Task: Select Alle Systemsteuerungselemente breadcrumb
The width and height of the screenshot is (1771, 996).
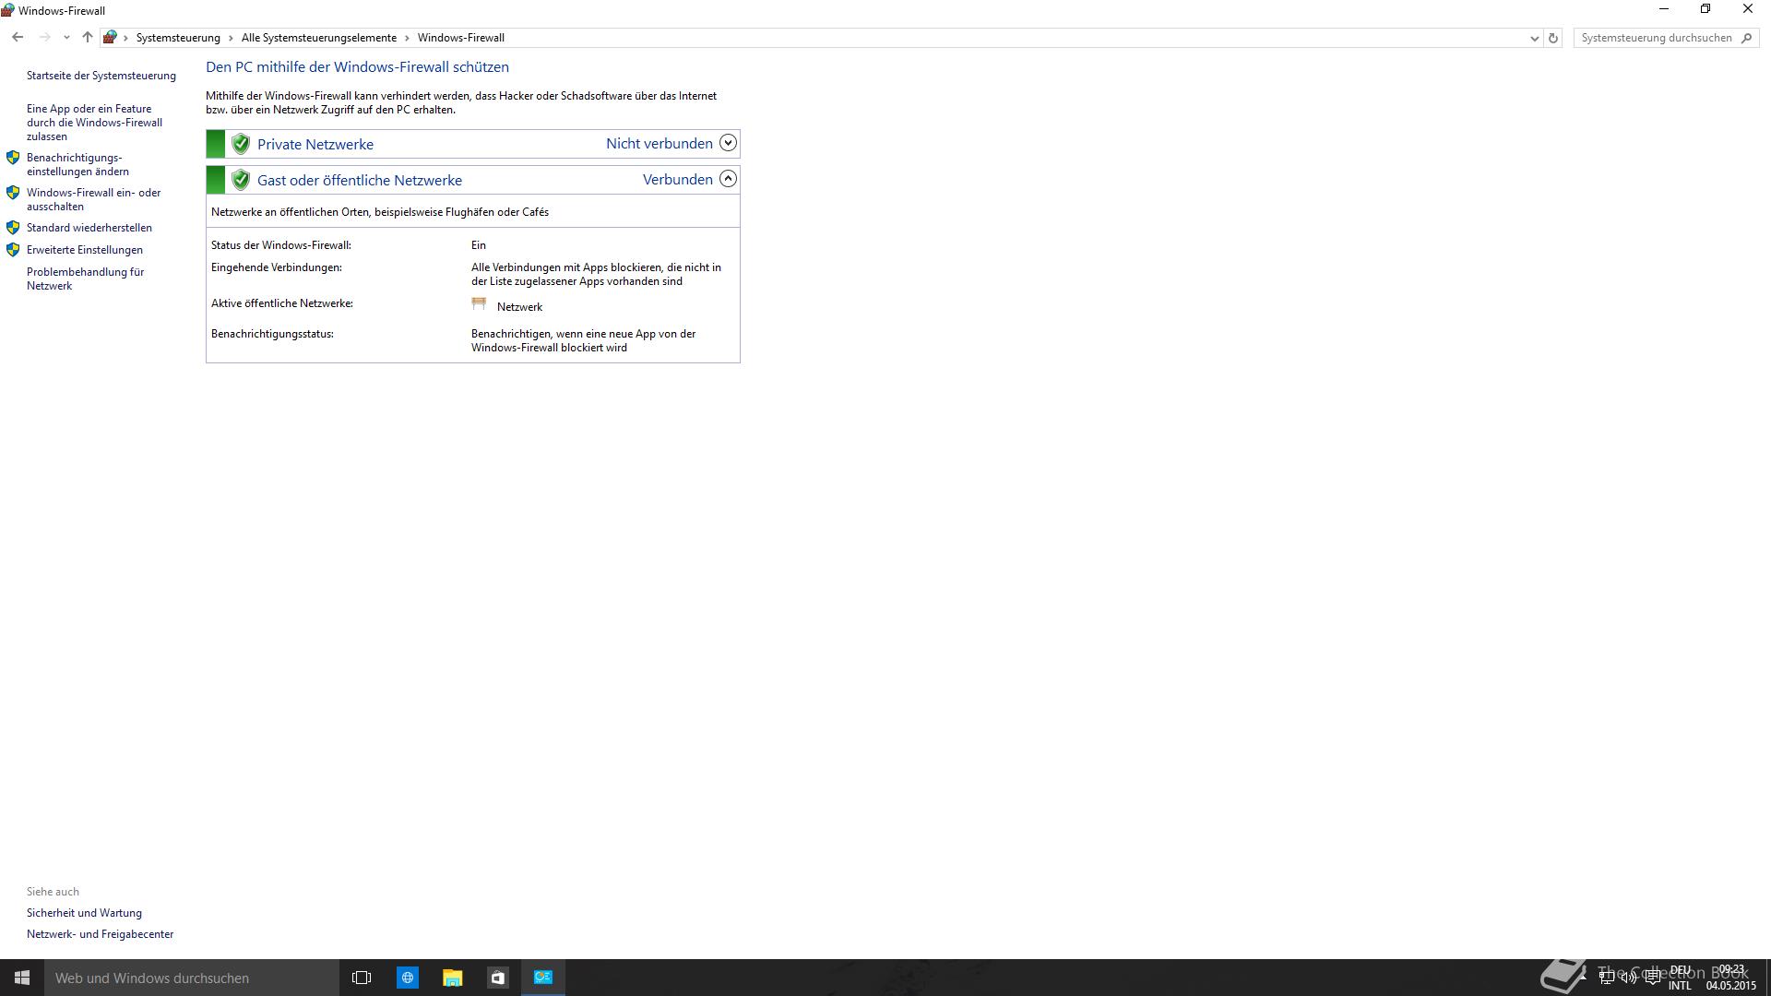Action: (x=319, y=38)
